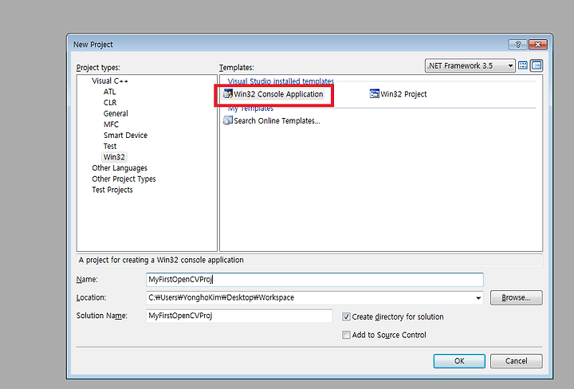
Task: Close the New Project dialog
Action: click(x=538, y=45)
